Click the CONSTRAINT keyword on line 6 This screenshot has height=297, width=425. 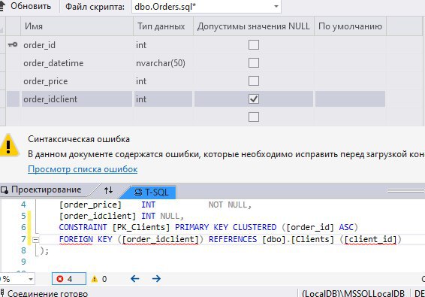coord(83,227)
